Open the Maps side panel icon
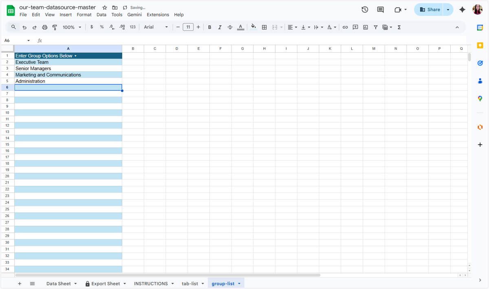The height and width of the screenshot is (289, 489). tap(480, 99)
